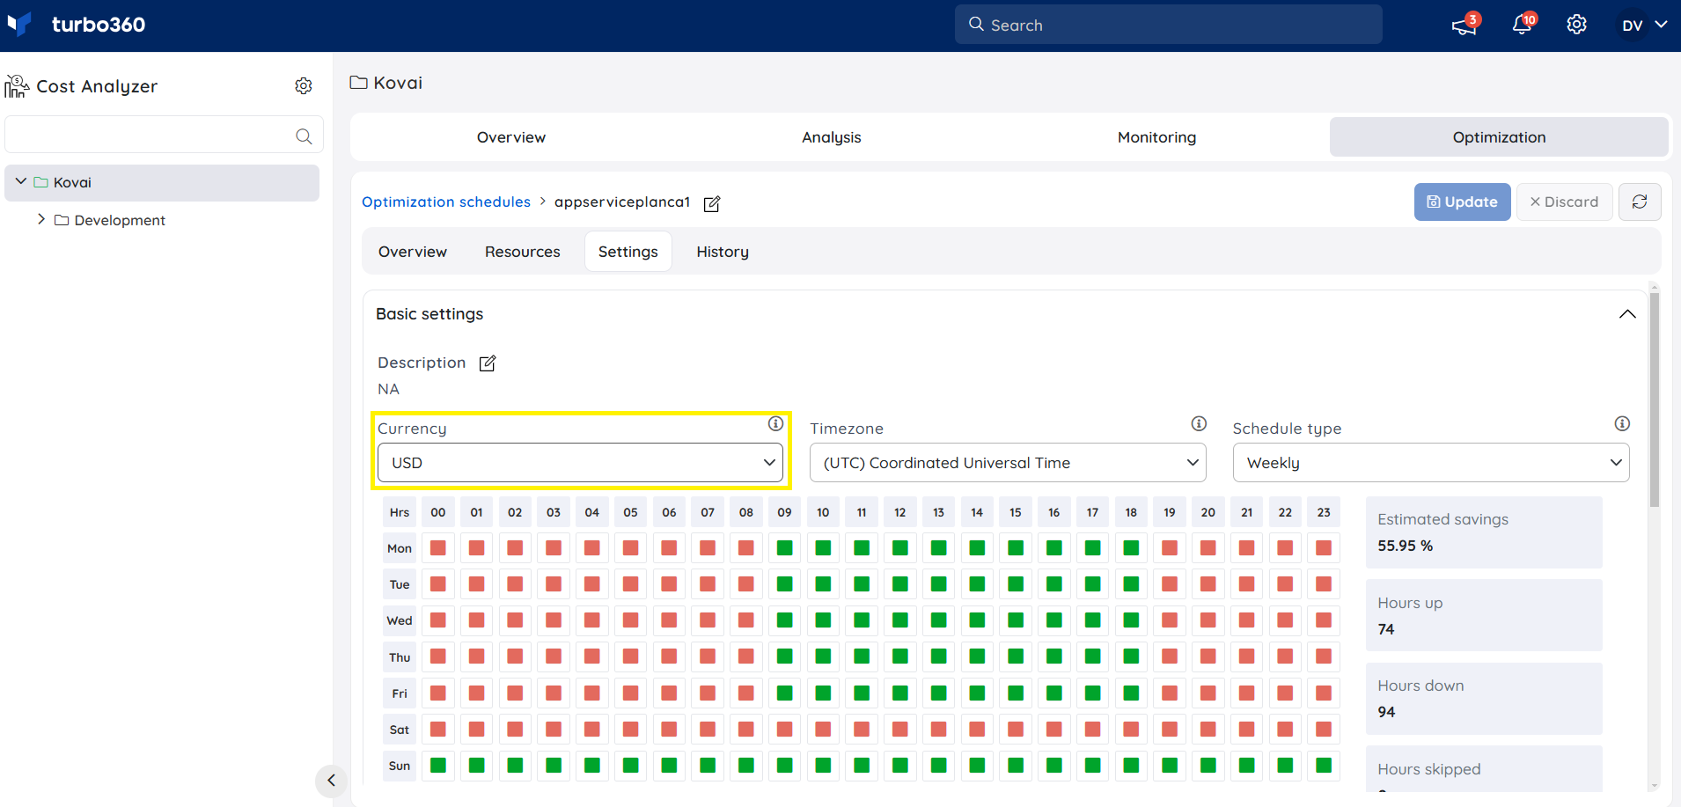Image resolution: width=1681 pixels, height=807 pixels.
Task: Toggle Friday 00 hour cell
Action: pos(438,693)
